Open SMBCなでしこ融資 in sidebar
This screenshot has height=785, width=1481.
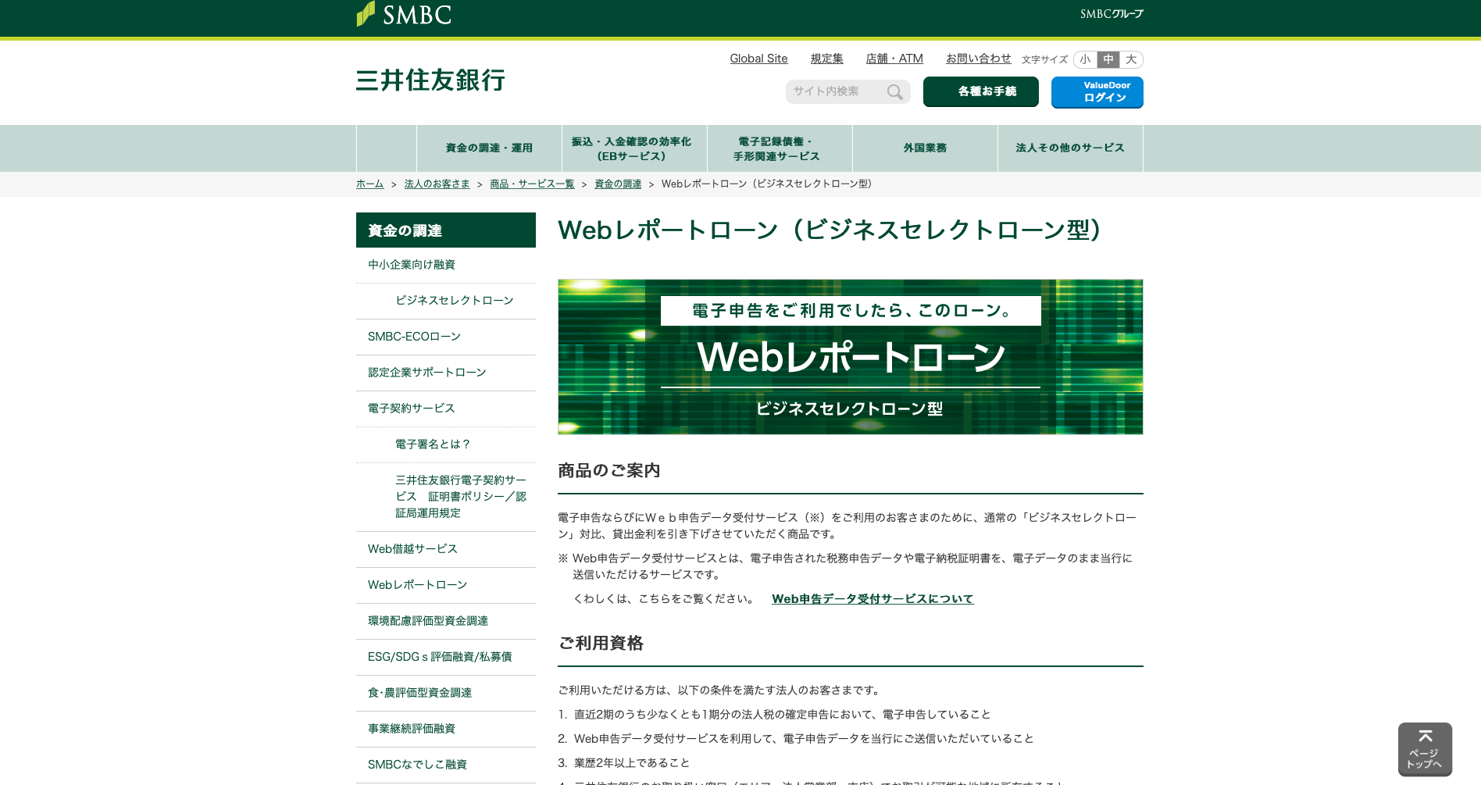[x=446, y=765]
